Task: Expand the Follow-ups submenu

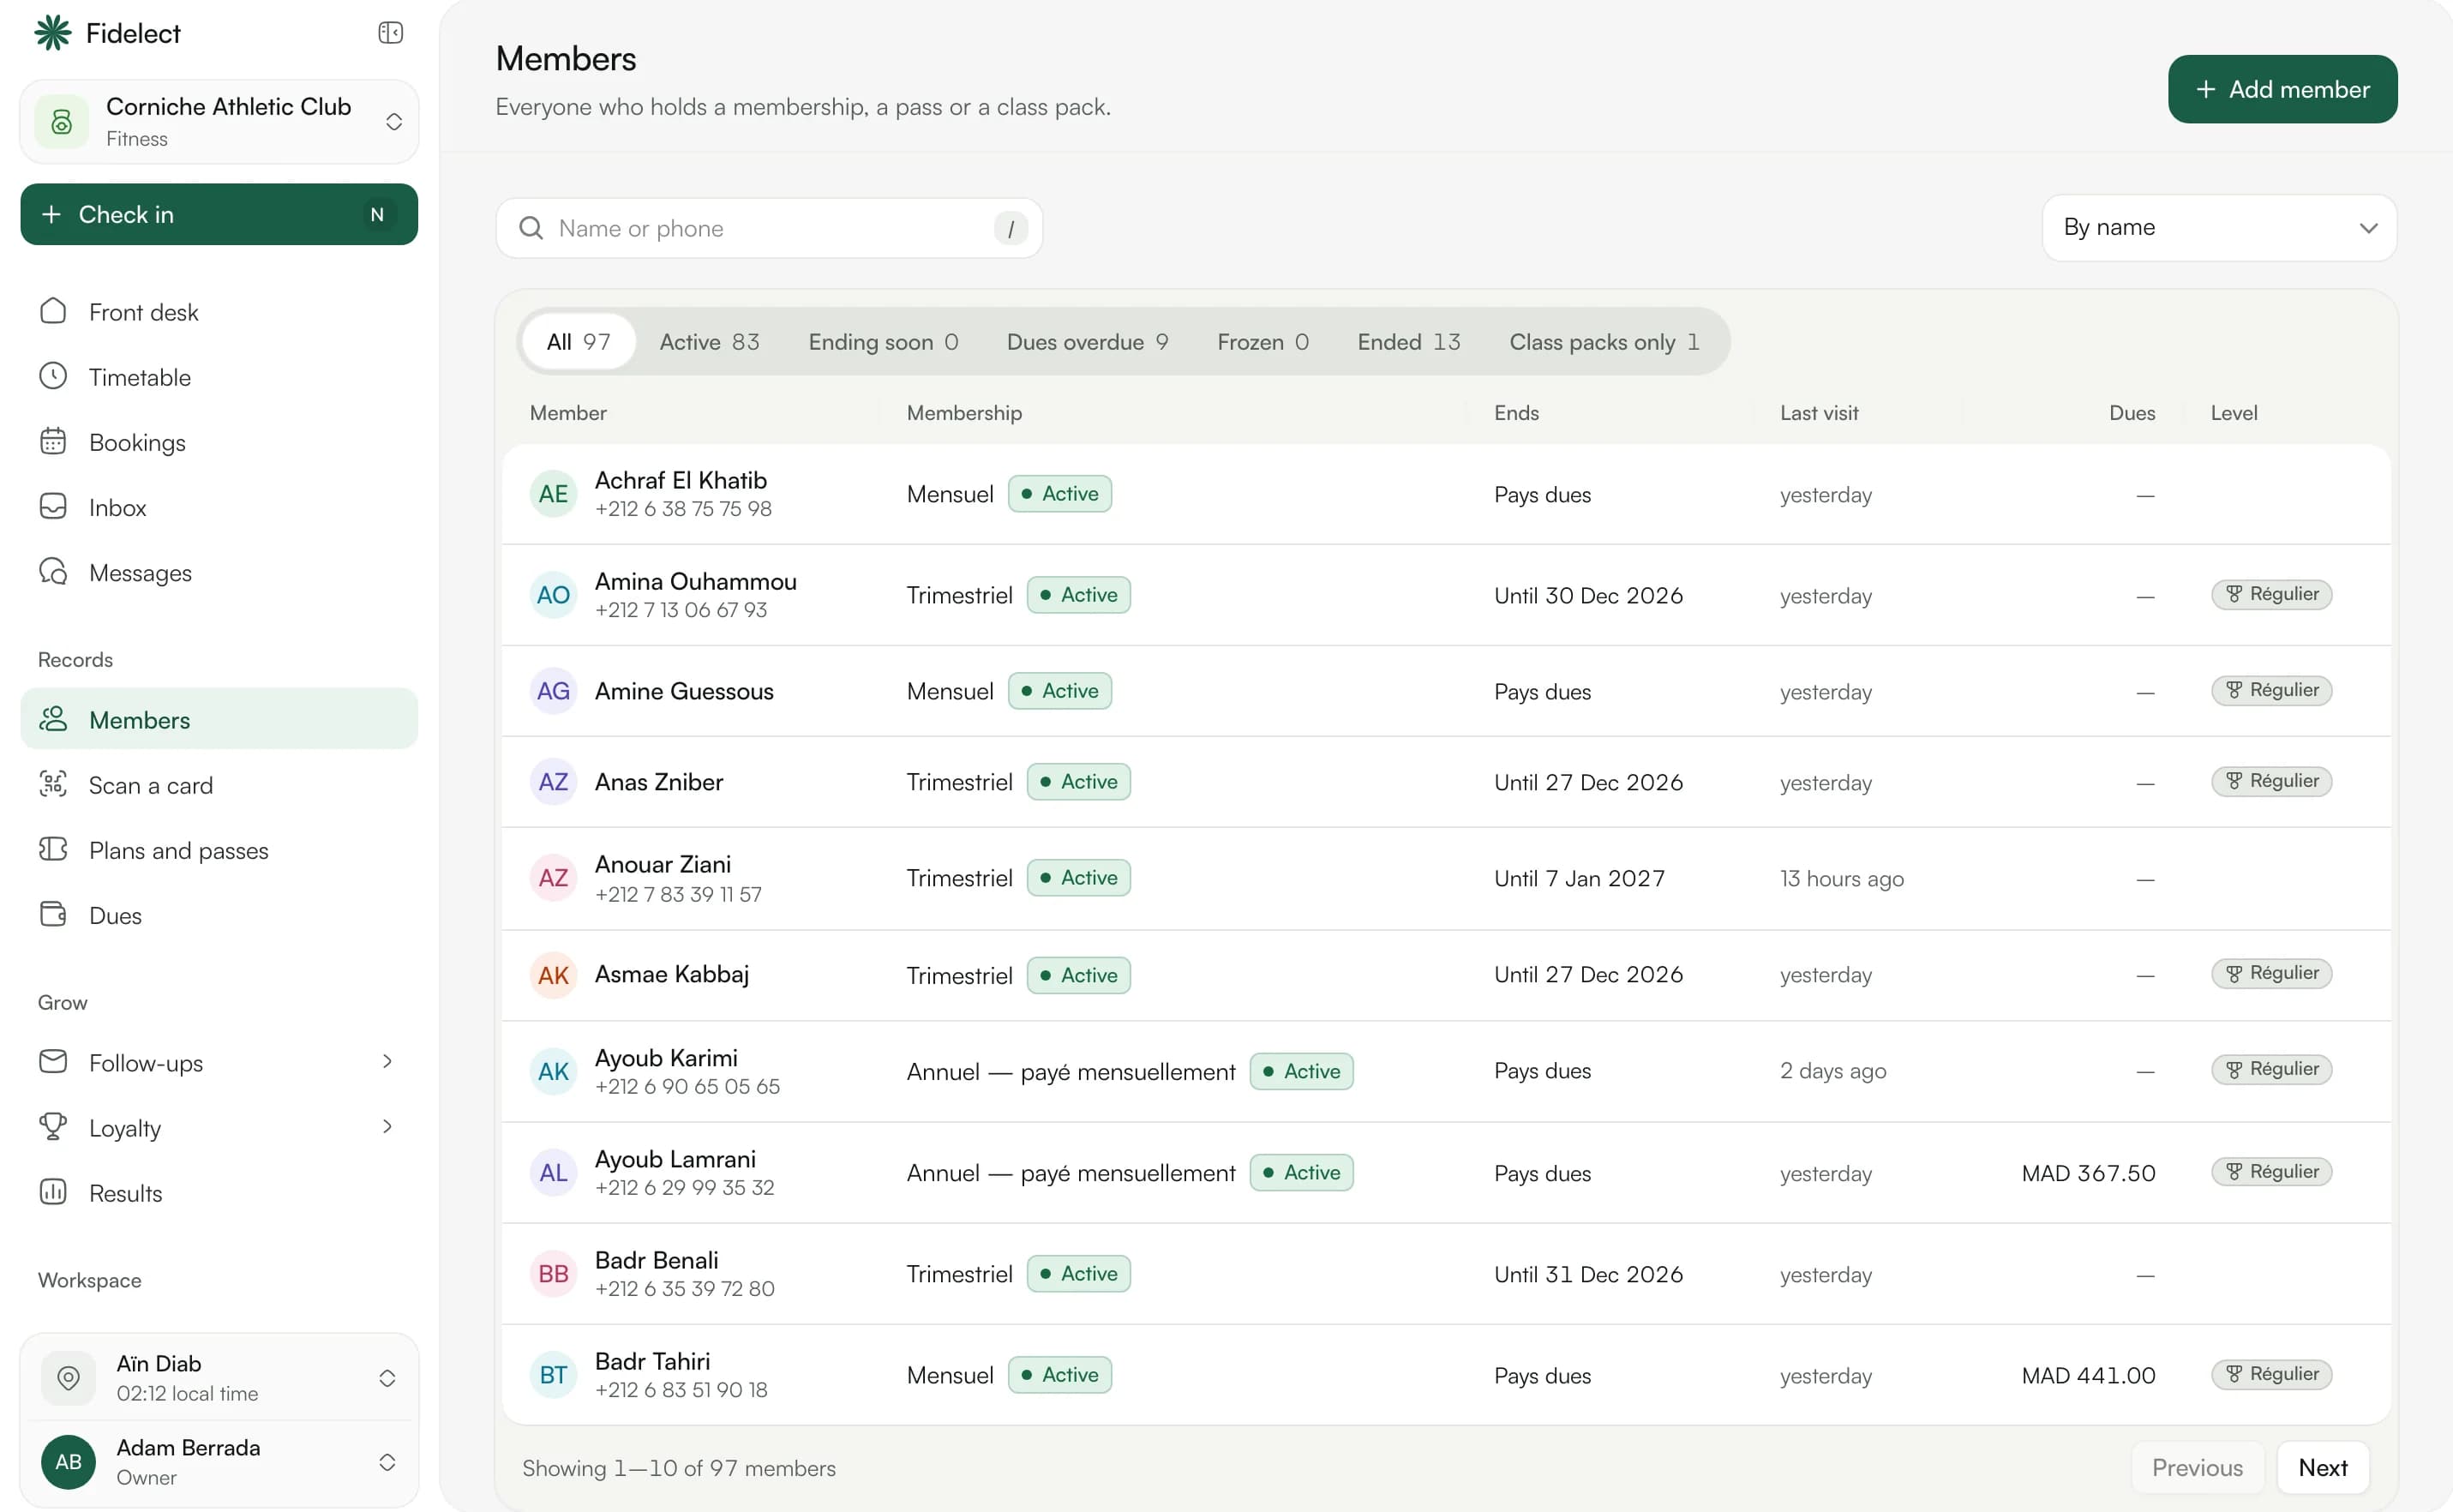Action: click(x=387, y=1062)
